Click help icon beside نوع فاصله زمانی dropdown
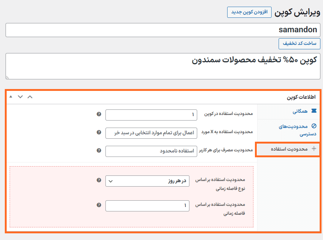 (x=99, y=180)
